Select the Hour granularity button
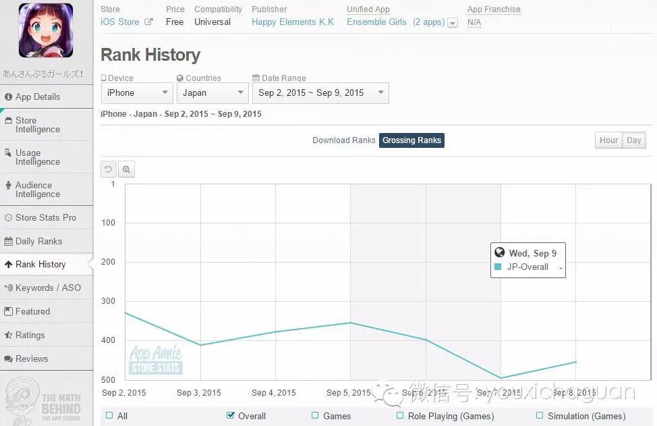This screenshot has height=426, width=657. pos(608,140)
